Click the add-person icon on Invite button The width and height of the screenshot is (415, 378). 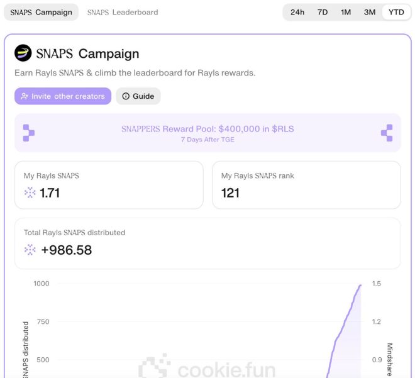(25, 96)
